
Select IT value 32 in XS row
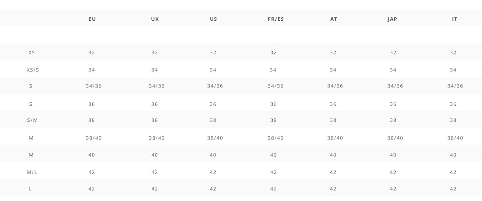pos(453,52)
